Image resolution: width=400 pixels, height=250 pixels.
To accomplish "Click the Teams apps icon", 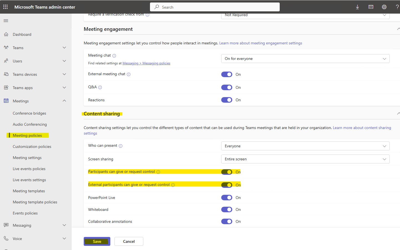I will point(6,88).
